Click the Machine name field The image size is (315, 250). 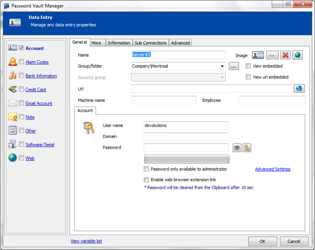coord(163,100)
